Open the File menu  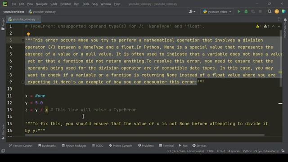[14, 4]
